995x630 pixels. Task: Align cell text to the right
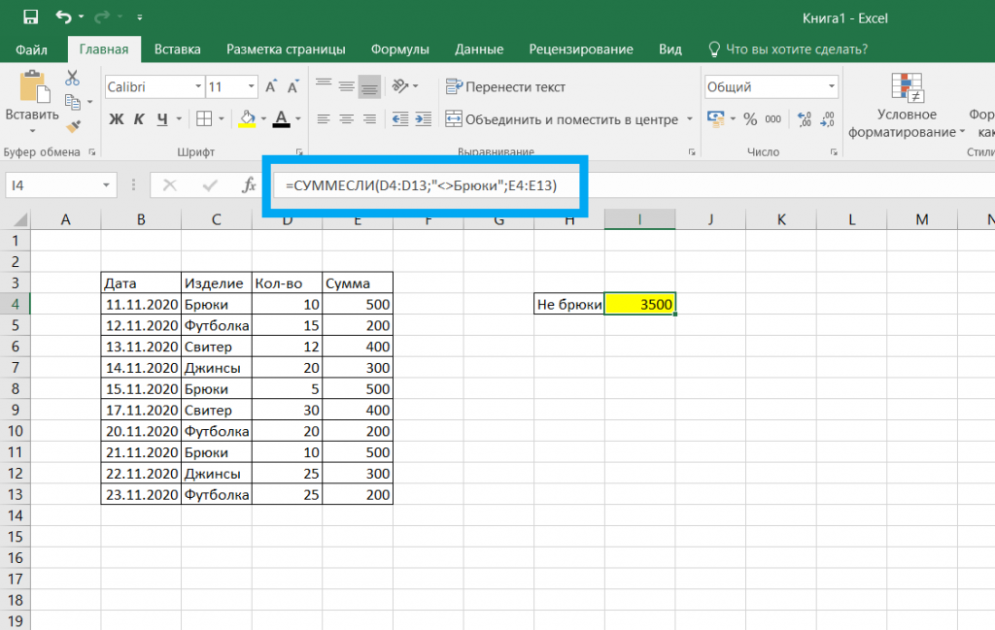(369, 119)
